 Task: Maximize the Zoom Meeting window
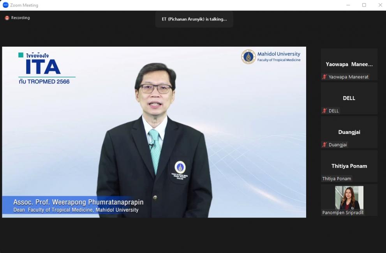tap(364, 5)
